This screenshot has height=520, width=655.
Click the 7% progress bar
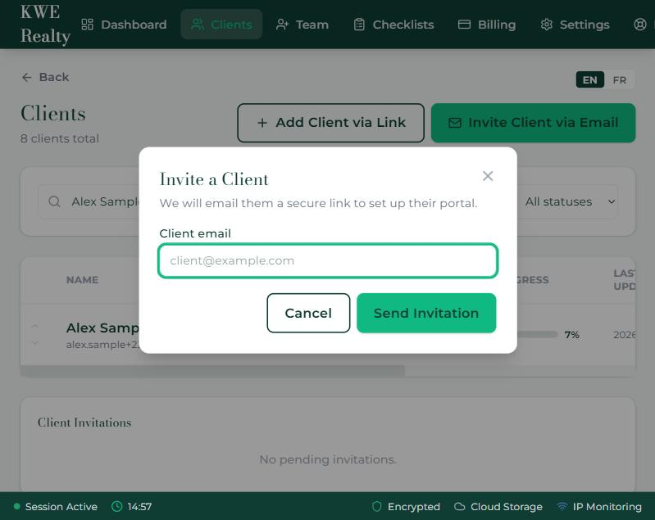coord(537,334)
